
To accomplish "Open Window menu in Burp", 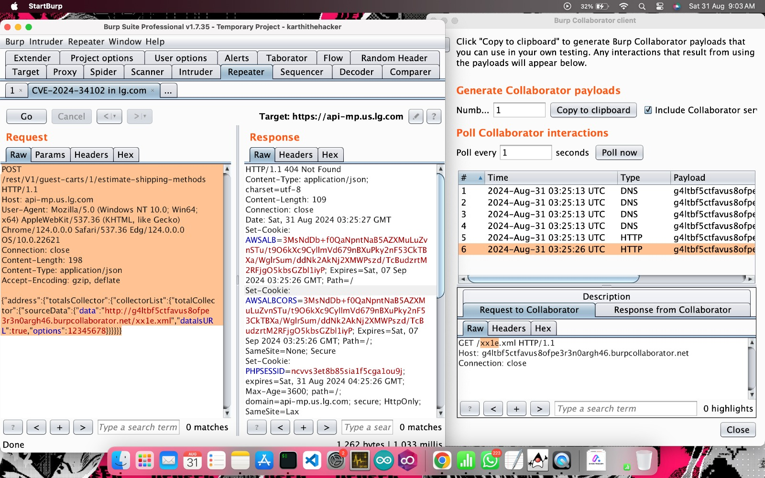I will pyautogui.click(x=125, y=42).
